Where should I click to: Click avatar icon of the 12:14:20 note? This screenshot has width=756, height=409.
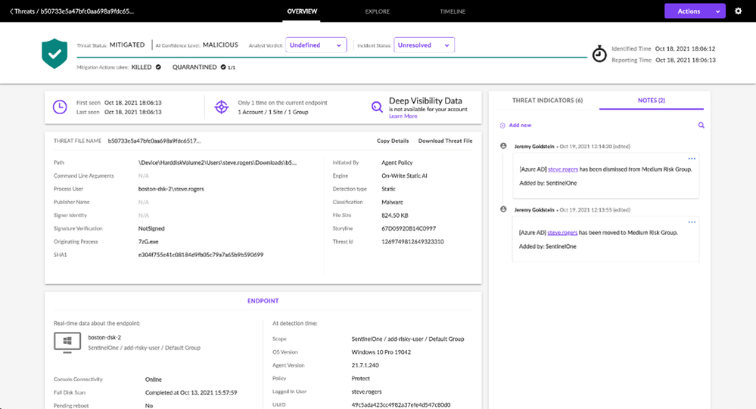[x=503, y=146]
